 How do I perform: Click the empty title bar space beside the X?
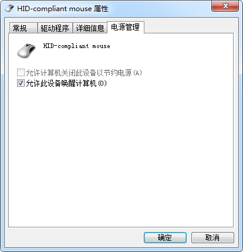click(158, 8)
